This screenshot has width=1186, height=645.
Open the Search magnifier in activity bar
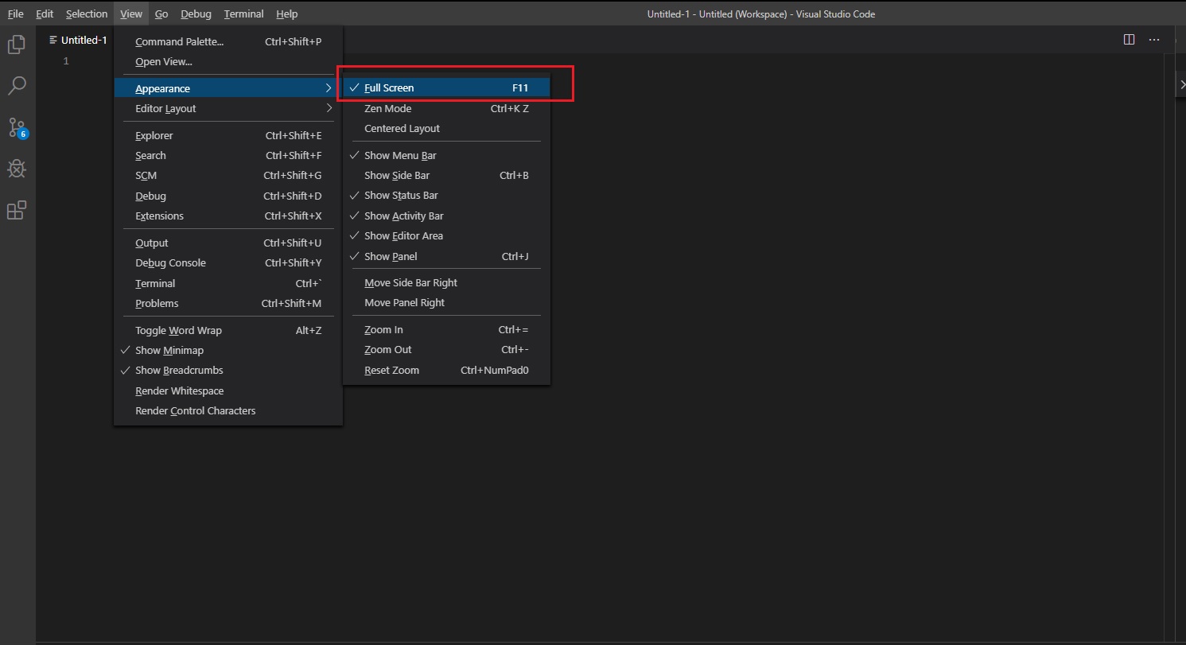[x=17, y=85]
